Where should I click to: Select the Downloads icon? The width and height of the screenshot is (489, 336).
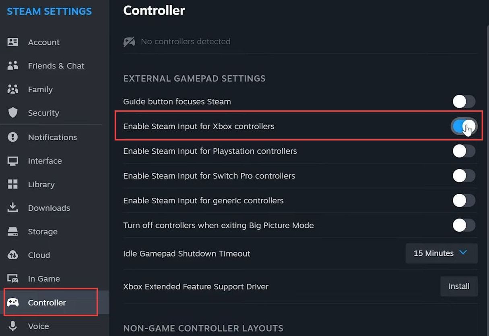tap(12, 208)
